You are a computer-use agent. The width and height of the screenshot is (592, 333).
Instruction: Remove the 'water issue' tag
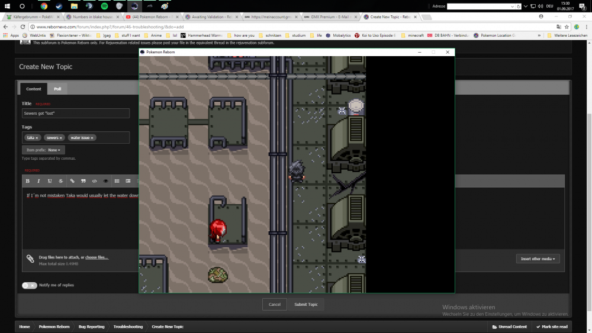pyautogui.click(x=92, y=138)
